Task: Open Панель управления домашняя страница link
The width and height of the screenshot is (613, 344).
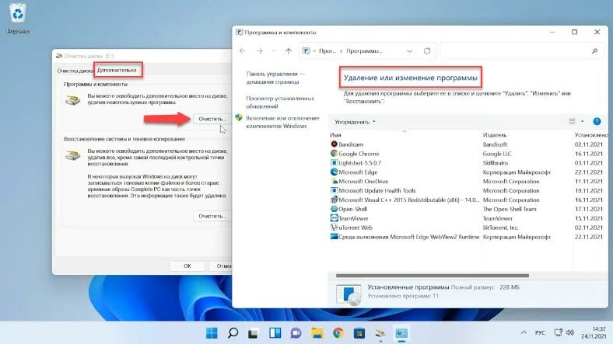Action: (275, 78)
